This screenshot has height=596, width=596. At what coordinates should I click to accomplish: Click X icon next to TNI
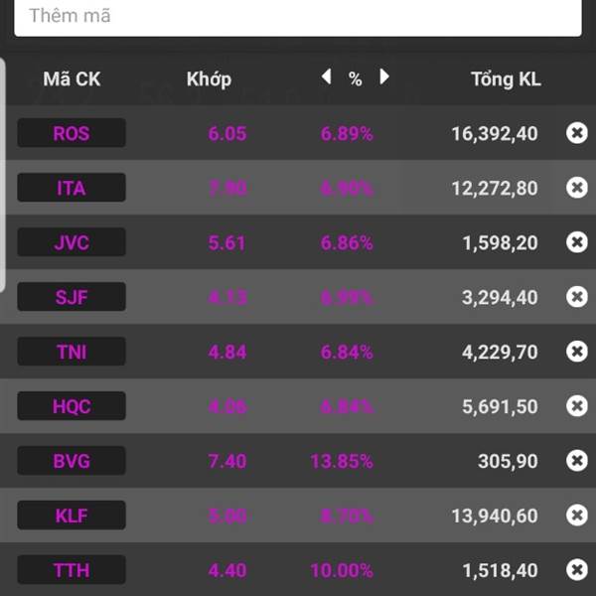576,352
